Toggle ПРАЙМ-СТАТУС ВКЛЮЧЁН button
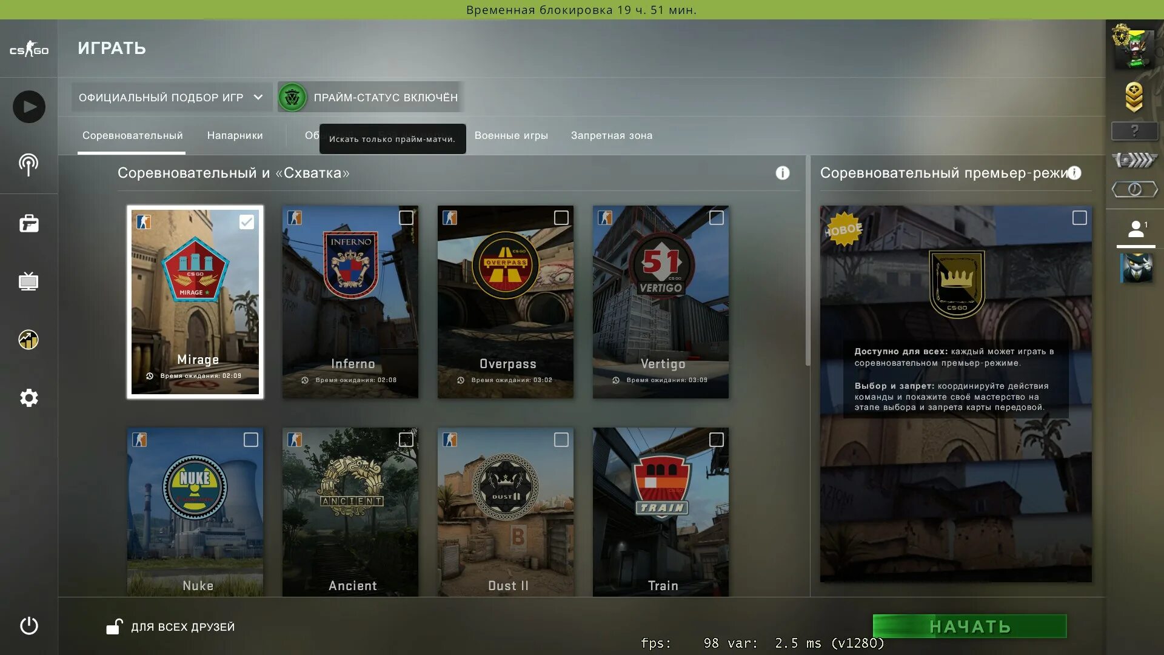 pos(371,97)
